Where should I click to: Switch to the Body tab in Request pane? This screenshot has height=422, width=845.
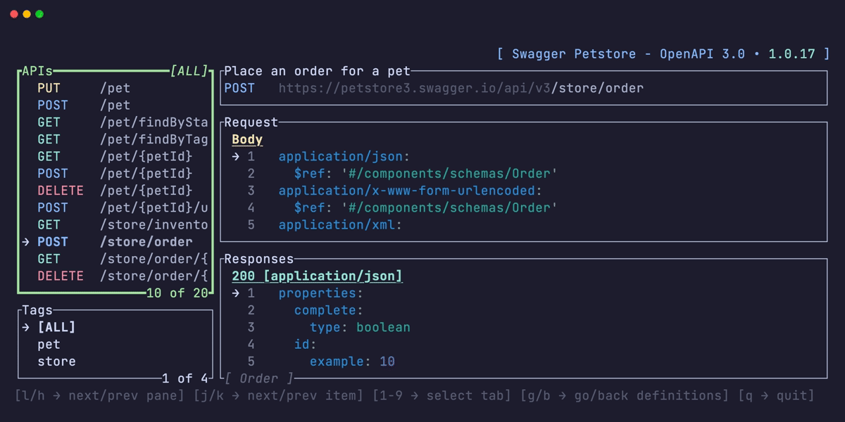click(246, 139)
